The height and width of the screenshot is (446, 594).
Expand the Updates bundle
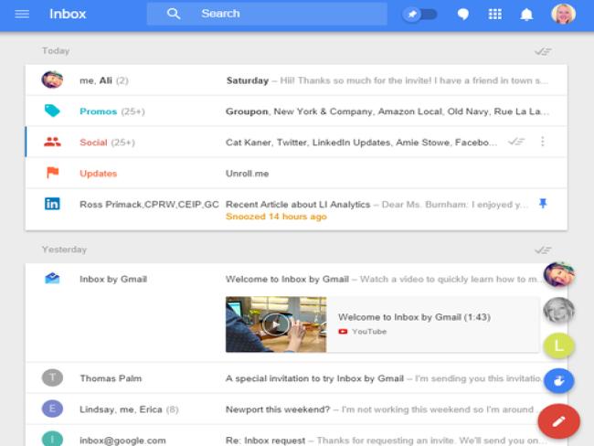(x=296, y=173)
